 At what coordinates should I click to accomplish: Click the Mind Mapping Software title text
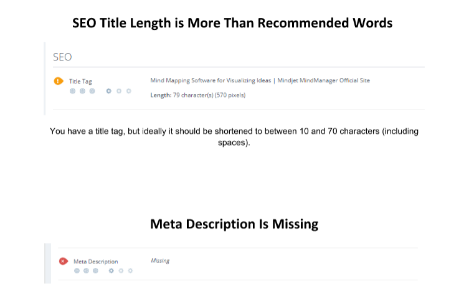(260, 80)
